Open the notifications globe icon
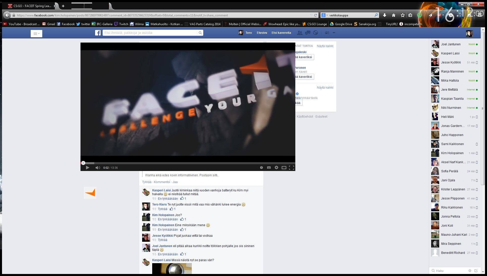 click(315, 33)
